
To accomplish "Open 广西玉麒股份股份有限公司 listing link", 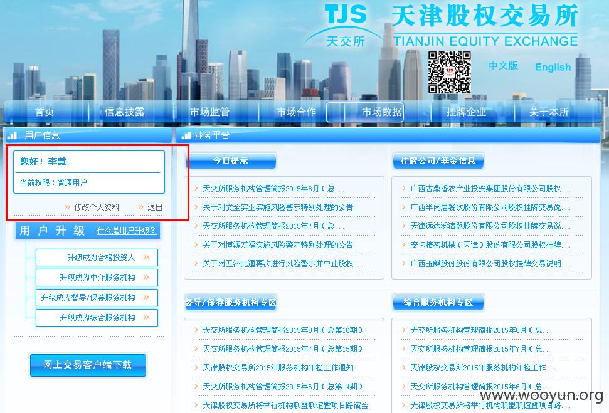I will (490, 264).
